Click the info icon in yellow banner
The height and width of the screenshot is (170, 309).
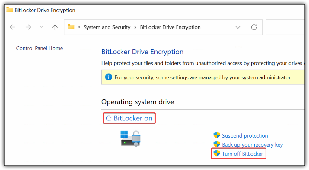pyautogui.click(x=109, y=77)
